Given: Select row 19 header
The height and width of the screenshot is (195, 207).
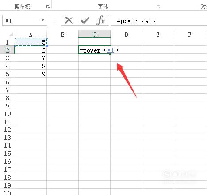Looking at the screenshot, I should pyautogui.click(x=7, y=185).
